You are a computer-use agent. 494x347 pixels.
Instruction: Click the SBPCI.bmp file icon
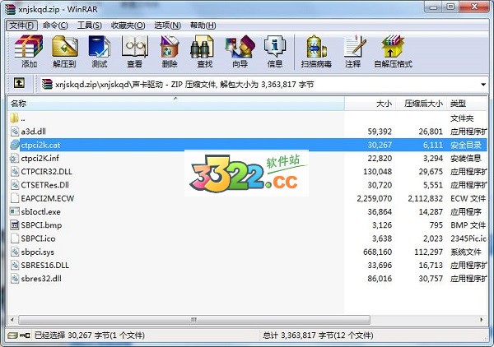[15, 225]
